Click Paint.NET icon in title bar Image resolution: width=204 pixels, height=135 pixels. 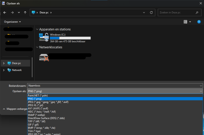[x=3, y=3]
